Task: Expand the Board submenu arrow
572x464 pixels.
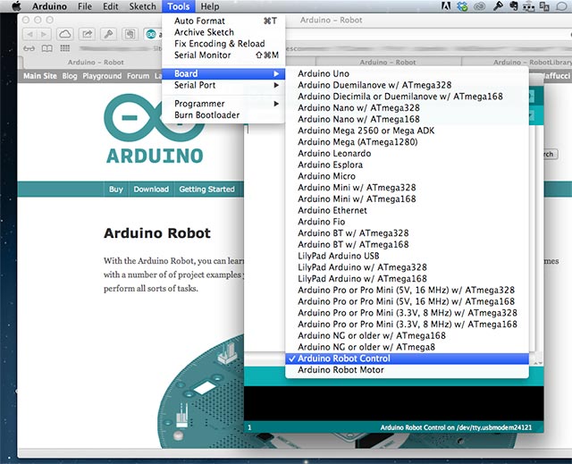Action: coord(276,73)
